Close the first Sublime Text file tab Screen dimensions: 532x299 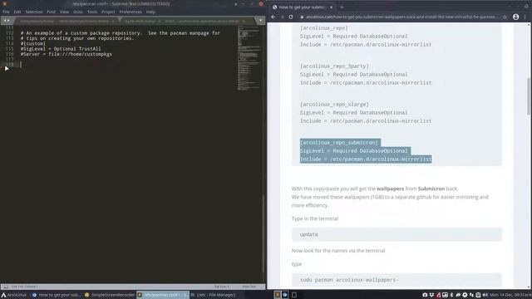(x=113, y=21)
